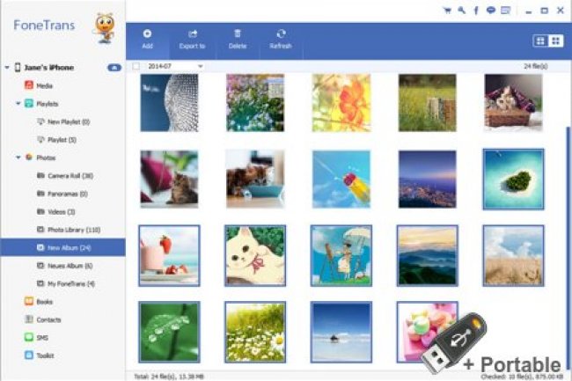
Task: Refresh the photo list
Action: [x=281, y=39]
